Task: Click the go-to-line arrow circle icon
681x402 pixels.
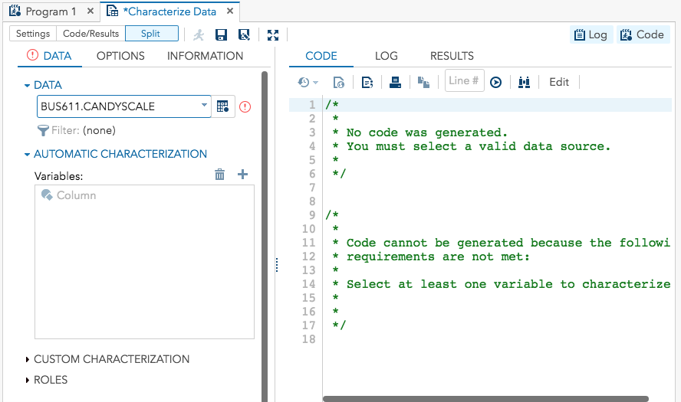Action: tap(495, 83)
